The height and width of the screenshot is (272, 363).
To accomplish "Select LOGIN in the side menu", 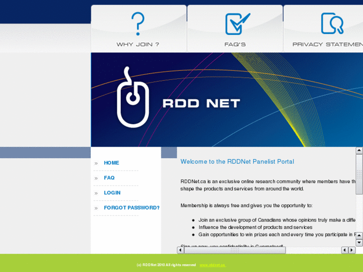I will [x=112, y=193].
